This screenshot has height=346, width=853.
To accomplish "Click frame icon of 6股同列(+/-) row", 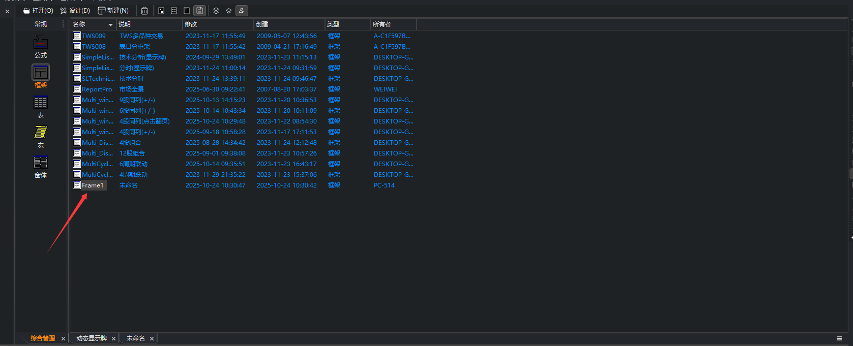I will 77,110.
